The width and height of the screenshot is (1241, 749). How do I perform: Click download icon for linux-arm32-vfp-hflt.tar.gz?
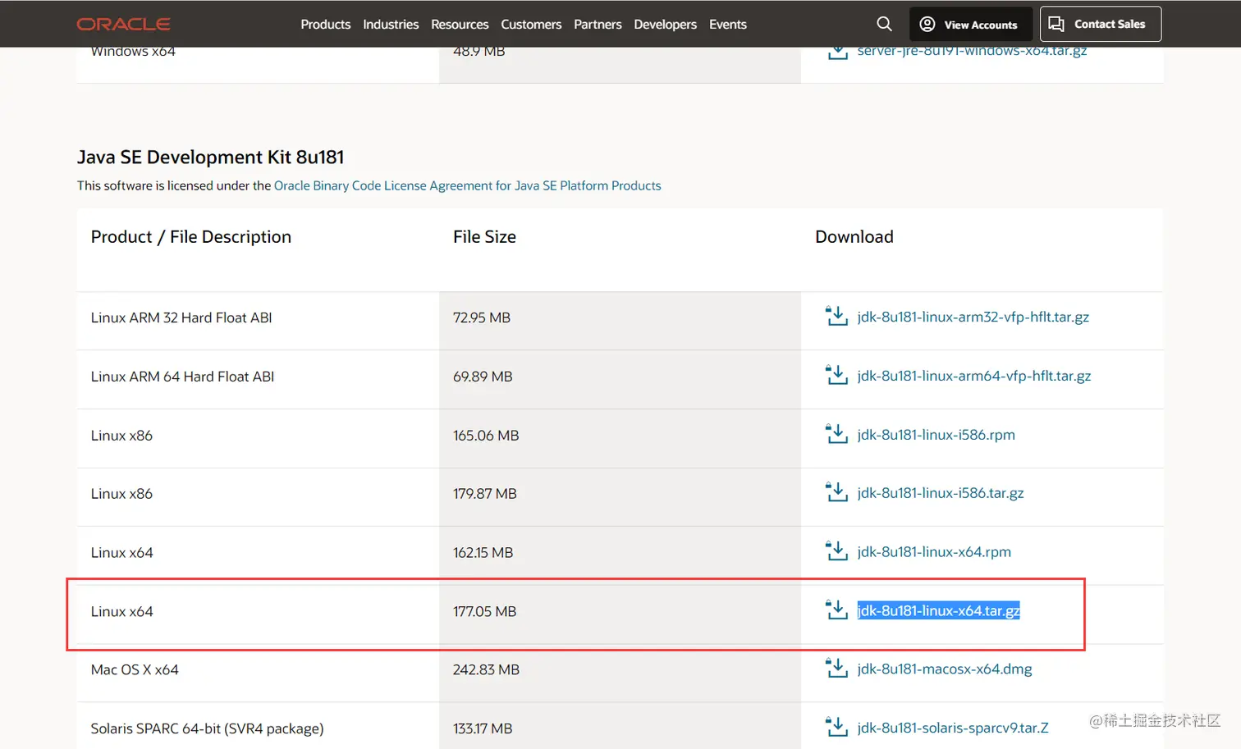click(x=836, y=317)
